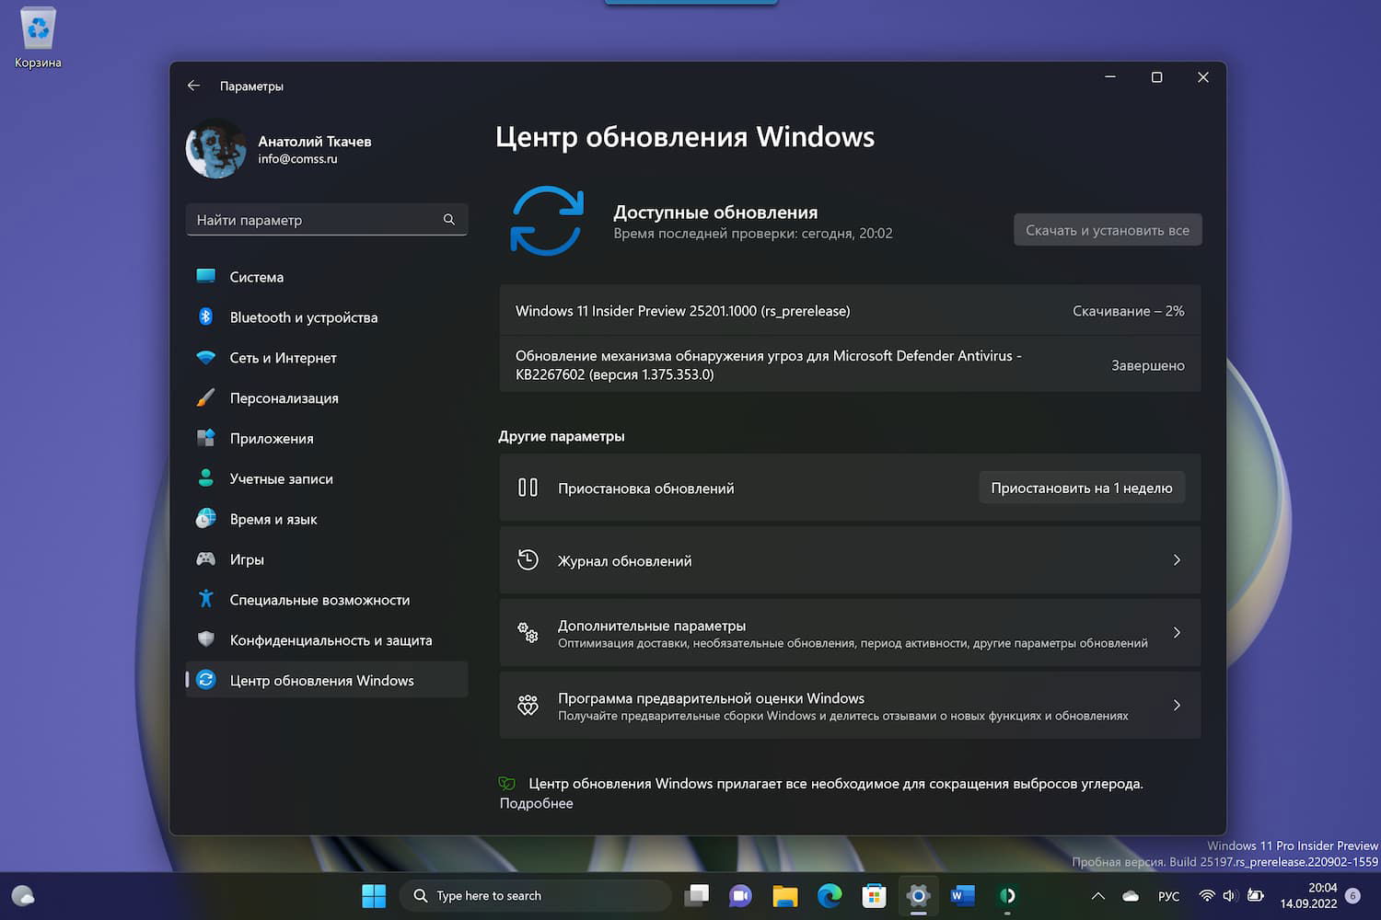The width and height of the screenshot is (1381, 920).
Task: Show hidden icons in the system tray
Action: click(x=1097, y=895)
